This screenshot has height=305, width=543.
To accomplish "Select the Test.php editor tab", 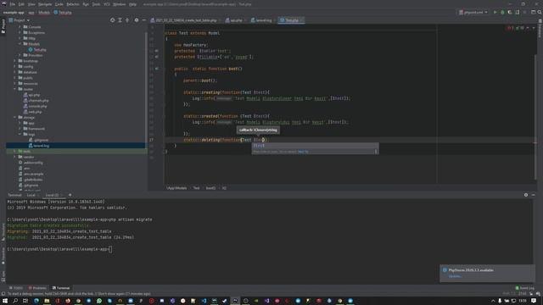I will [291, 20].
